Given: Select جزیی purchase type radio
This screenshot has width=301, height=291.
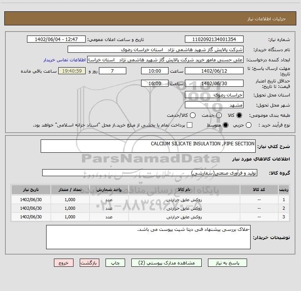Looking at the screenshot, I should click(249, 125).
